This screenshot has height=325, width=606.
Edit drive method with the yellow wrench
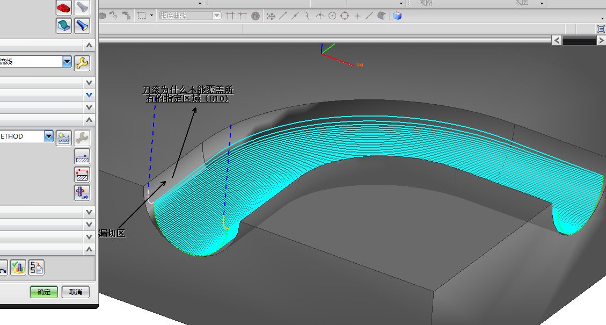[x=82, y=62]
